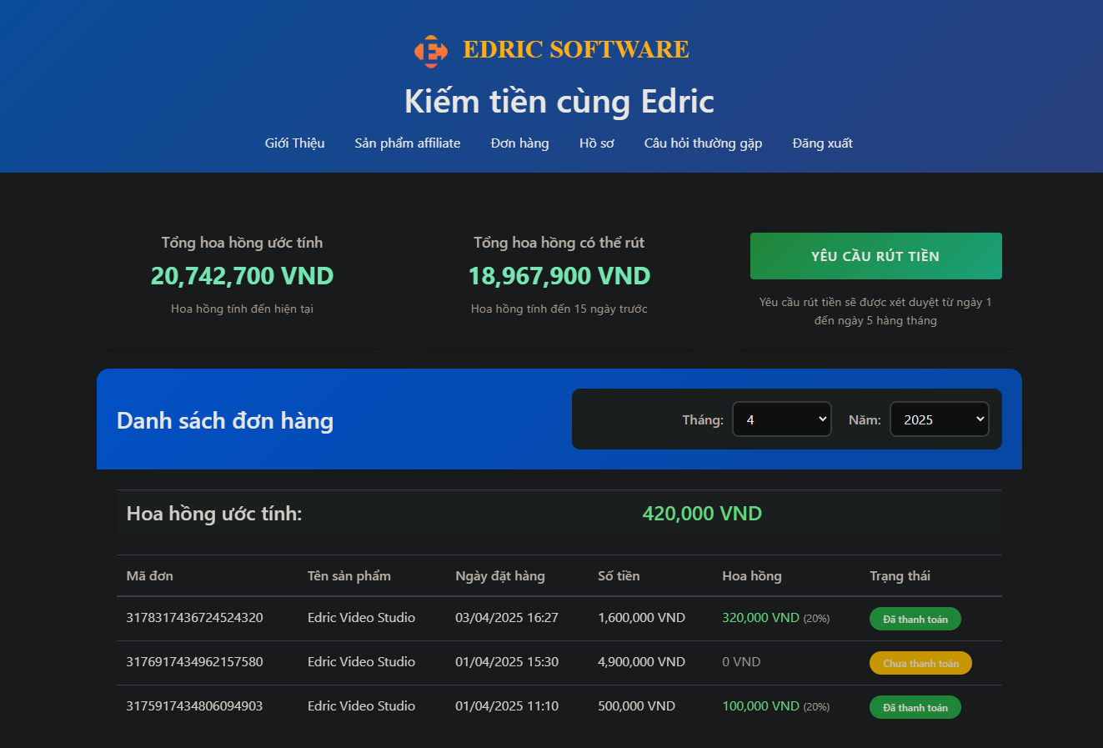Click the Hoa hồng ước tính 420,000 VND value
1103x748 pixels.
tap(702, 513)
